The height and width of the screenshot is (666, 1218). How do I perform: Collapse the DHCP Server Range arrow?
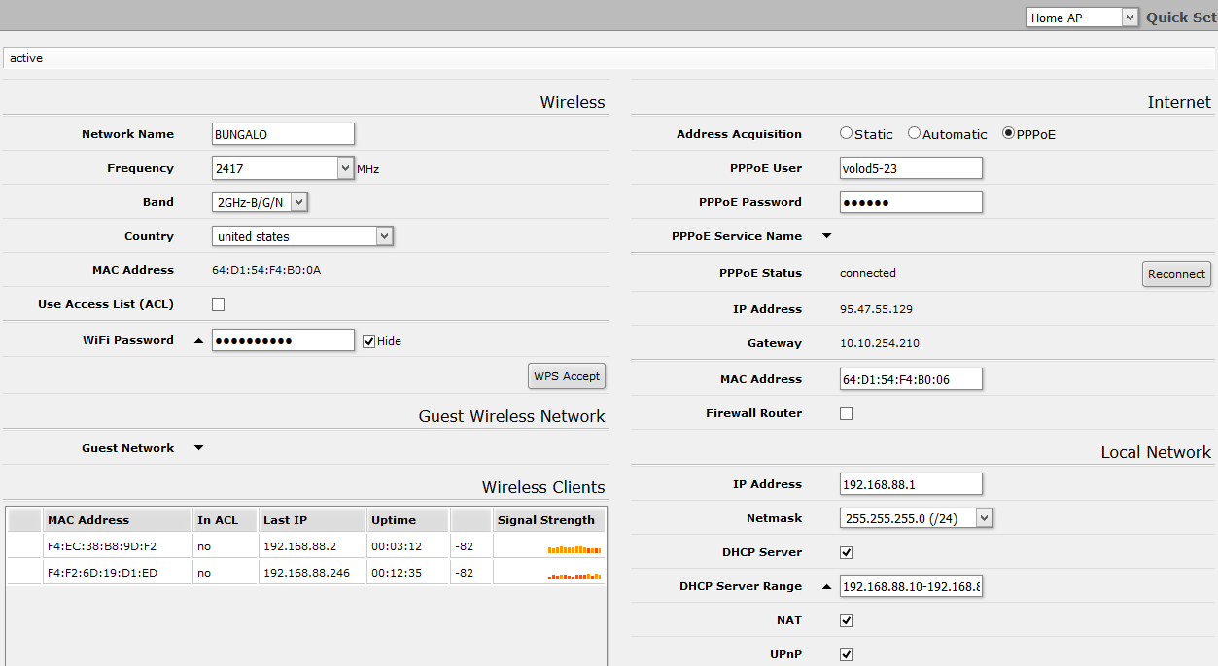coord(826,586)
